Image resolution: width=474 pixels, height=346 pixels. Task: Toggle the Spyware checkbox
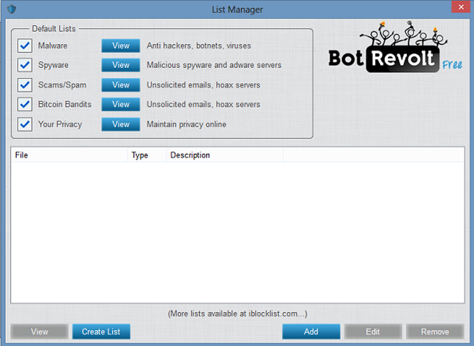tap(24, 65)
